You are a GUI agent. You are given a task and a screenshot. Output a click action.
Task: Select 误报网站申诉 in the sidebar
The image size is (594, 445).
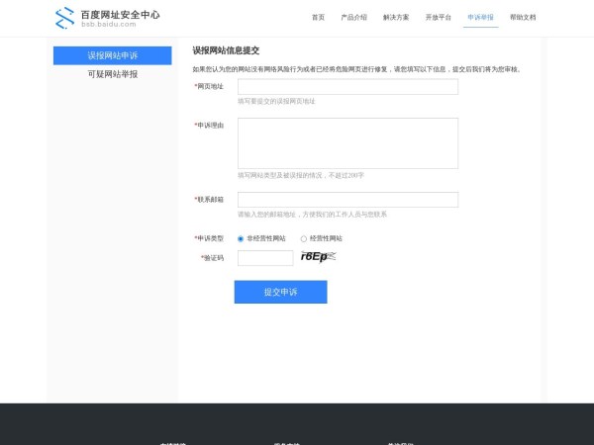113,55
